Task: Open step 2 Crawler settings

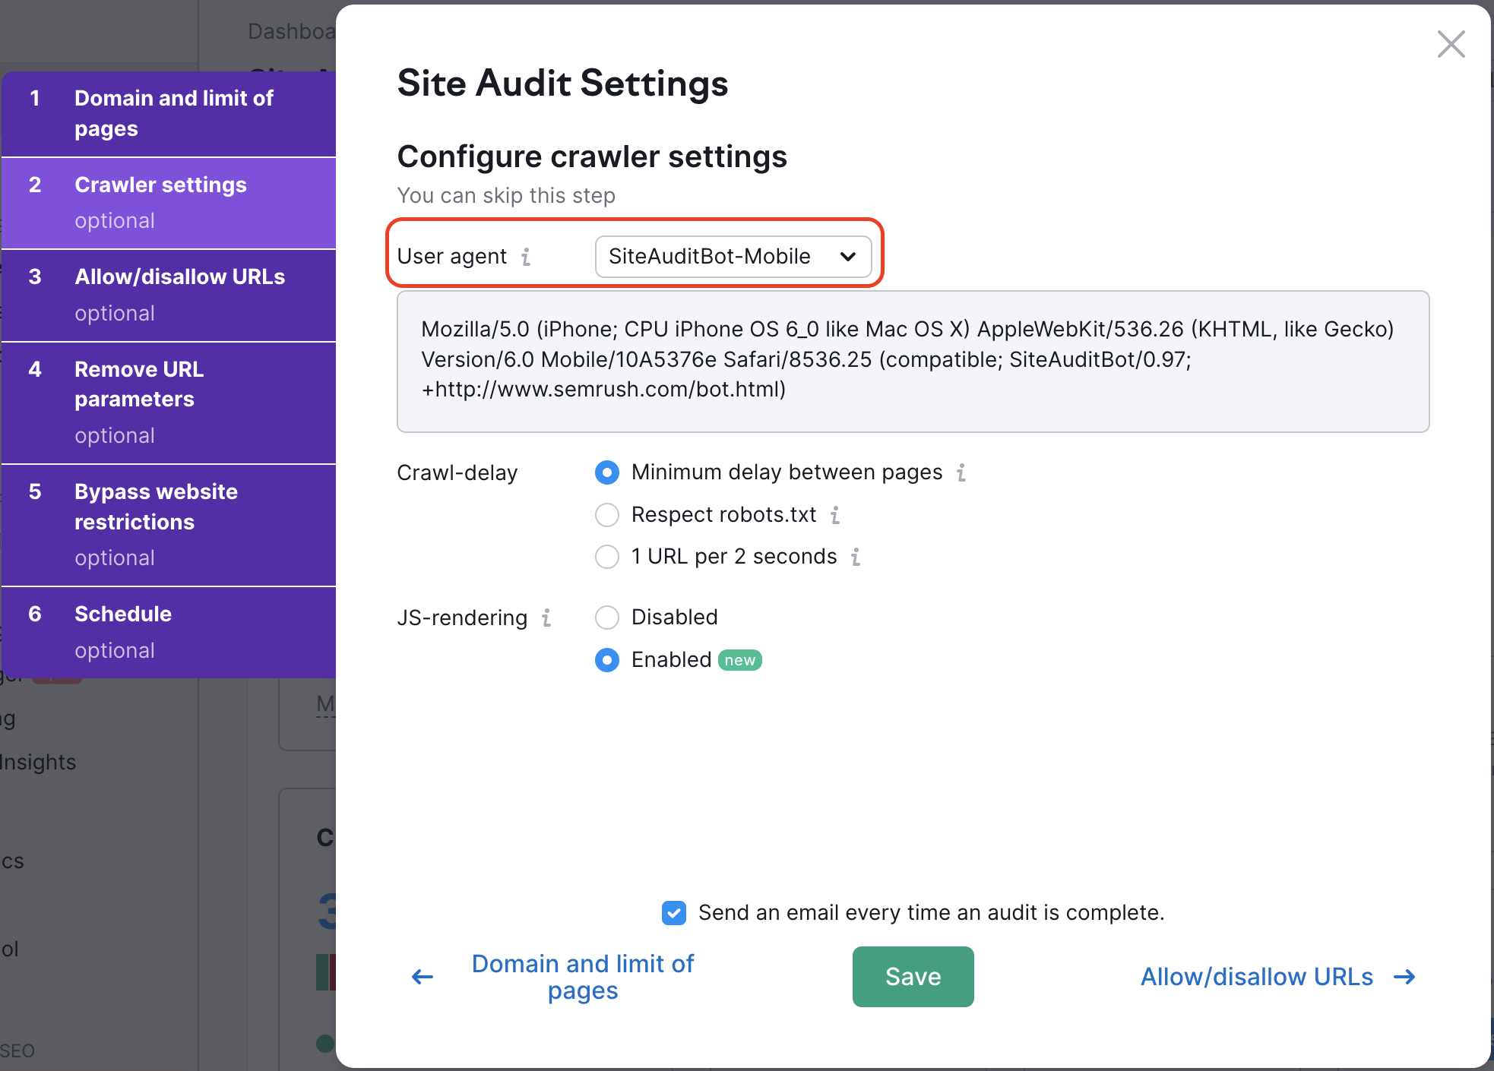Action: click(x=169, y=204)
